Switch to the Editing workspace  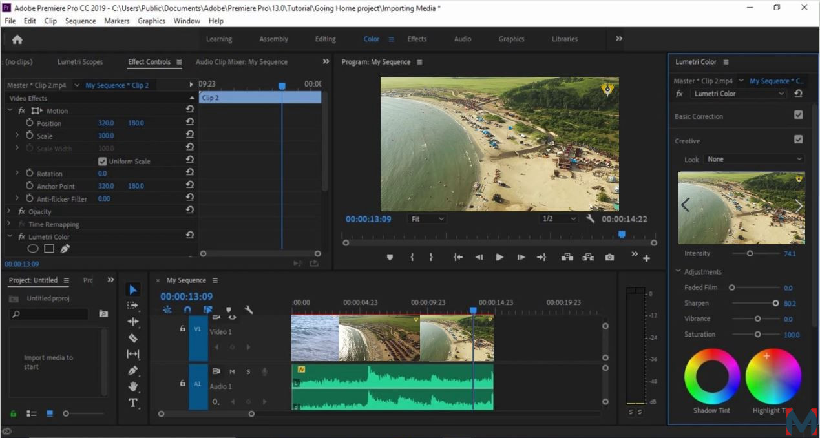click(325, 39)
